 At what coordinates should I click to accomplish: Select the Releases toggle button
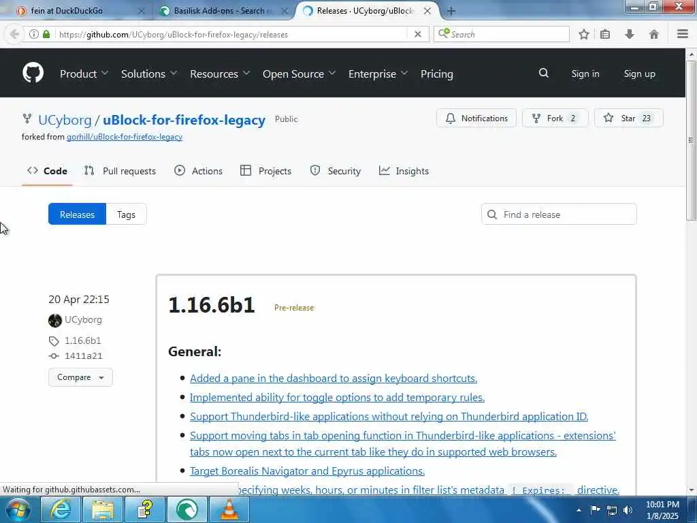78,215
